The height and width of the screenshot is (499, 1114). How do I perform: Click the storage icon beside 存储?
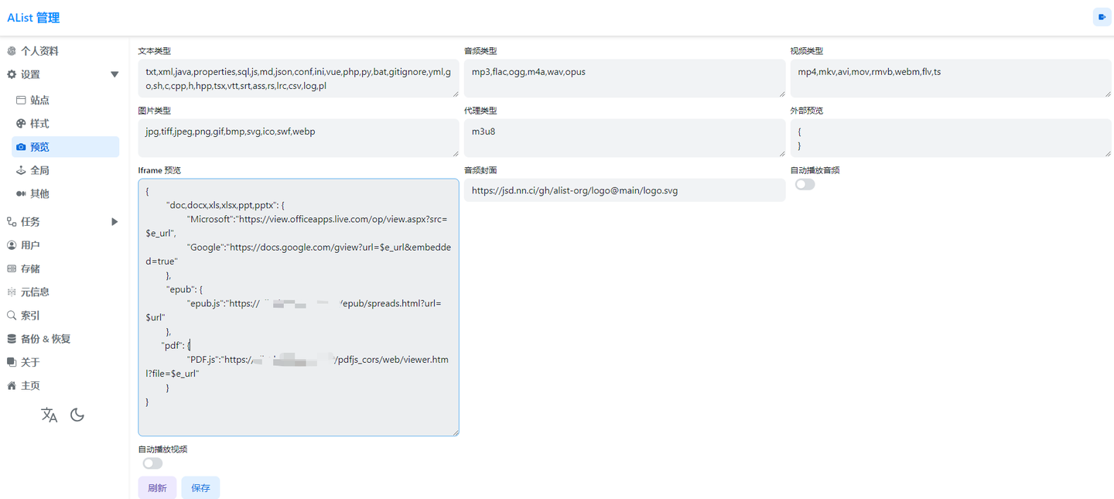point(12,268)
